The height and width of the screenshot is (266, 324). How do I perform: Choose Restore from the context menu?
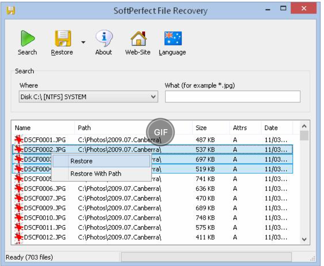(81, 161)
